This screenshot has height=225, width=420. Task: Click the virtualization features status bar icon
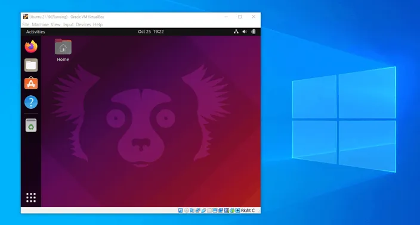[x=226, y=210]
